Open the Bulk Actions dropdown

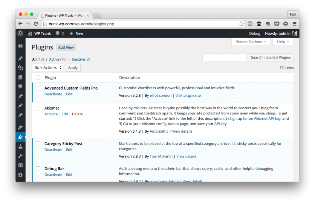tap(48, 67)
